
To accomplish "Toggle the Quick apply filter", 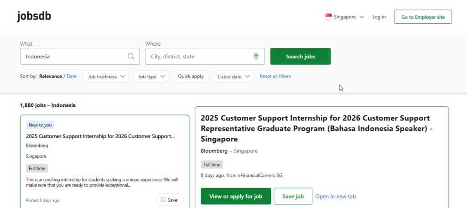I will 191,77.
